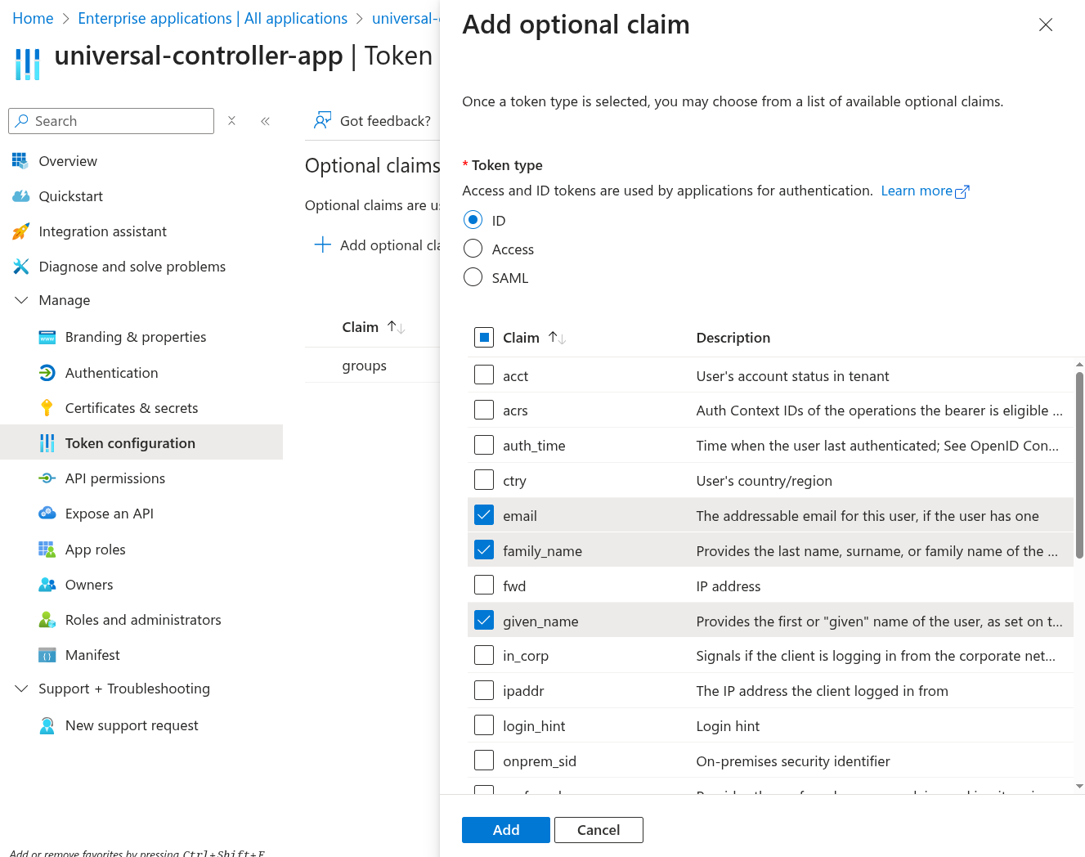1085x857 pixels.
Task: Check the ipaddr claim checkbox
Action: point(484,690)
